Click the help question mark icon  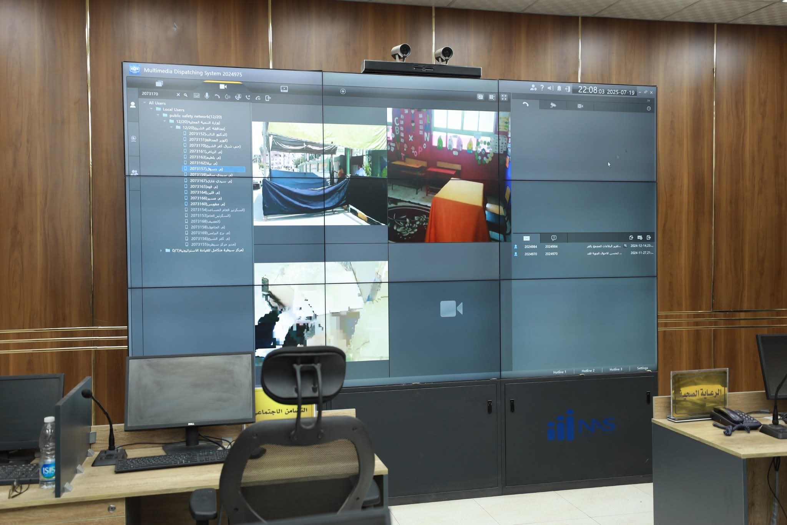pyautogui.click(x=542, y=88)
